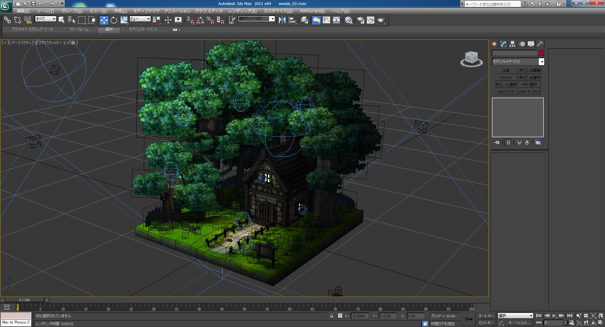The height and width of the screenshot is (327, 605).
Task: Activate the Rotate tool in toolbar
Action: coord(114,20)
